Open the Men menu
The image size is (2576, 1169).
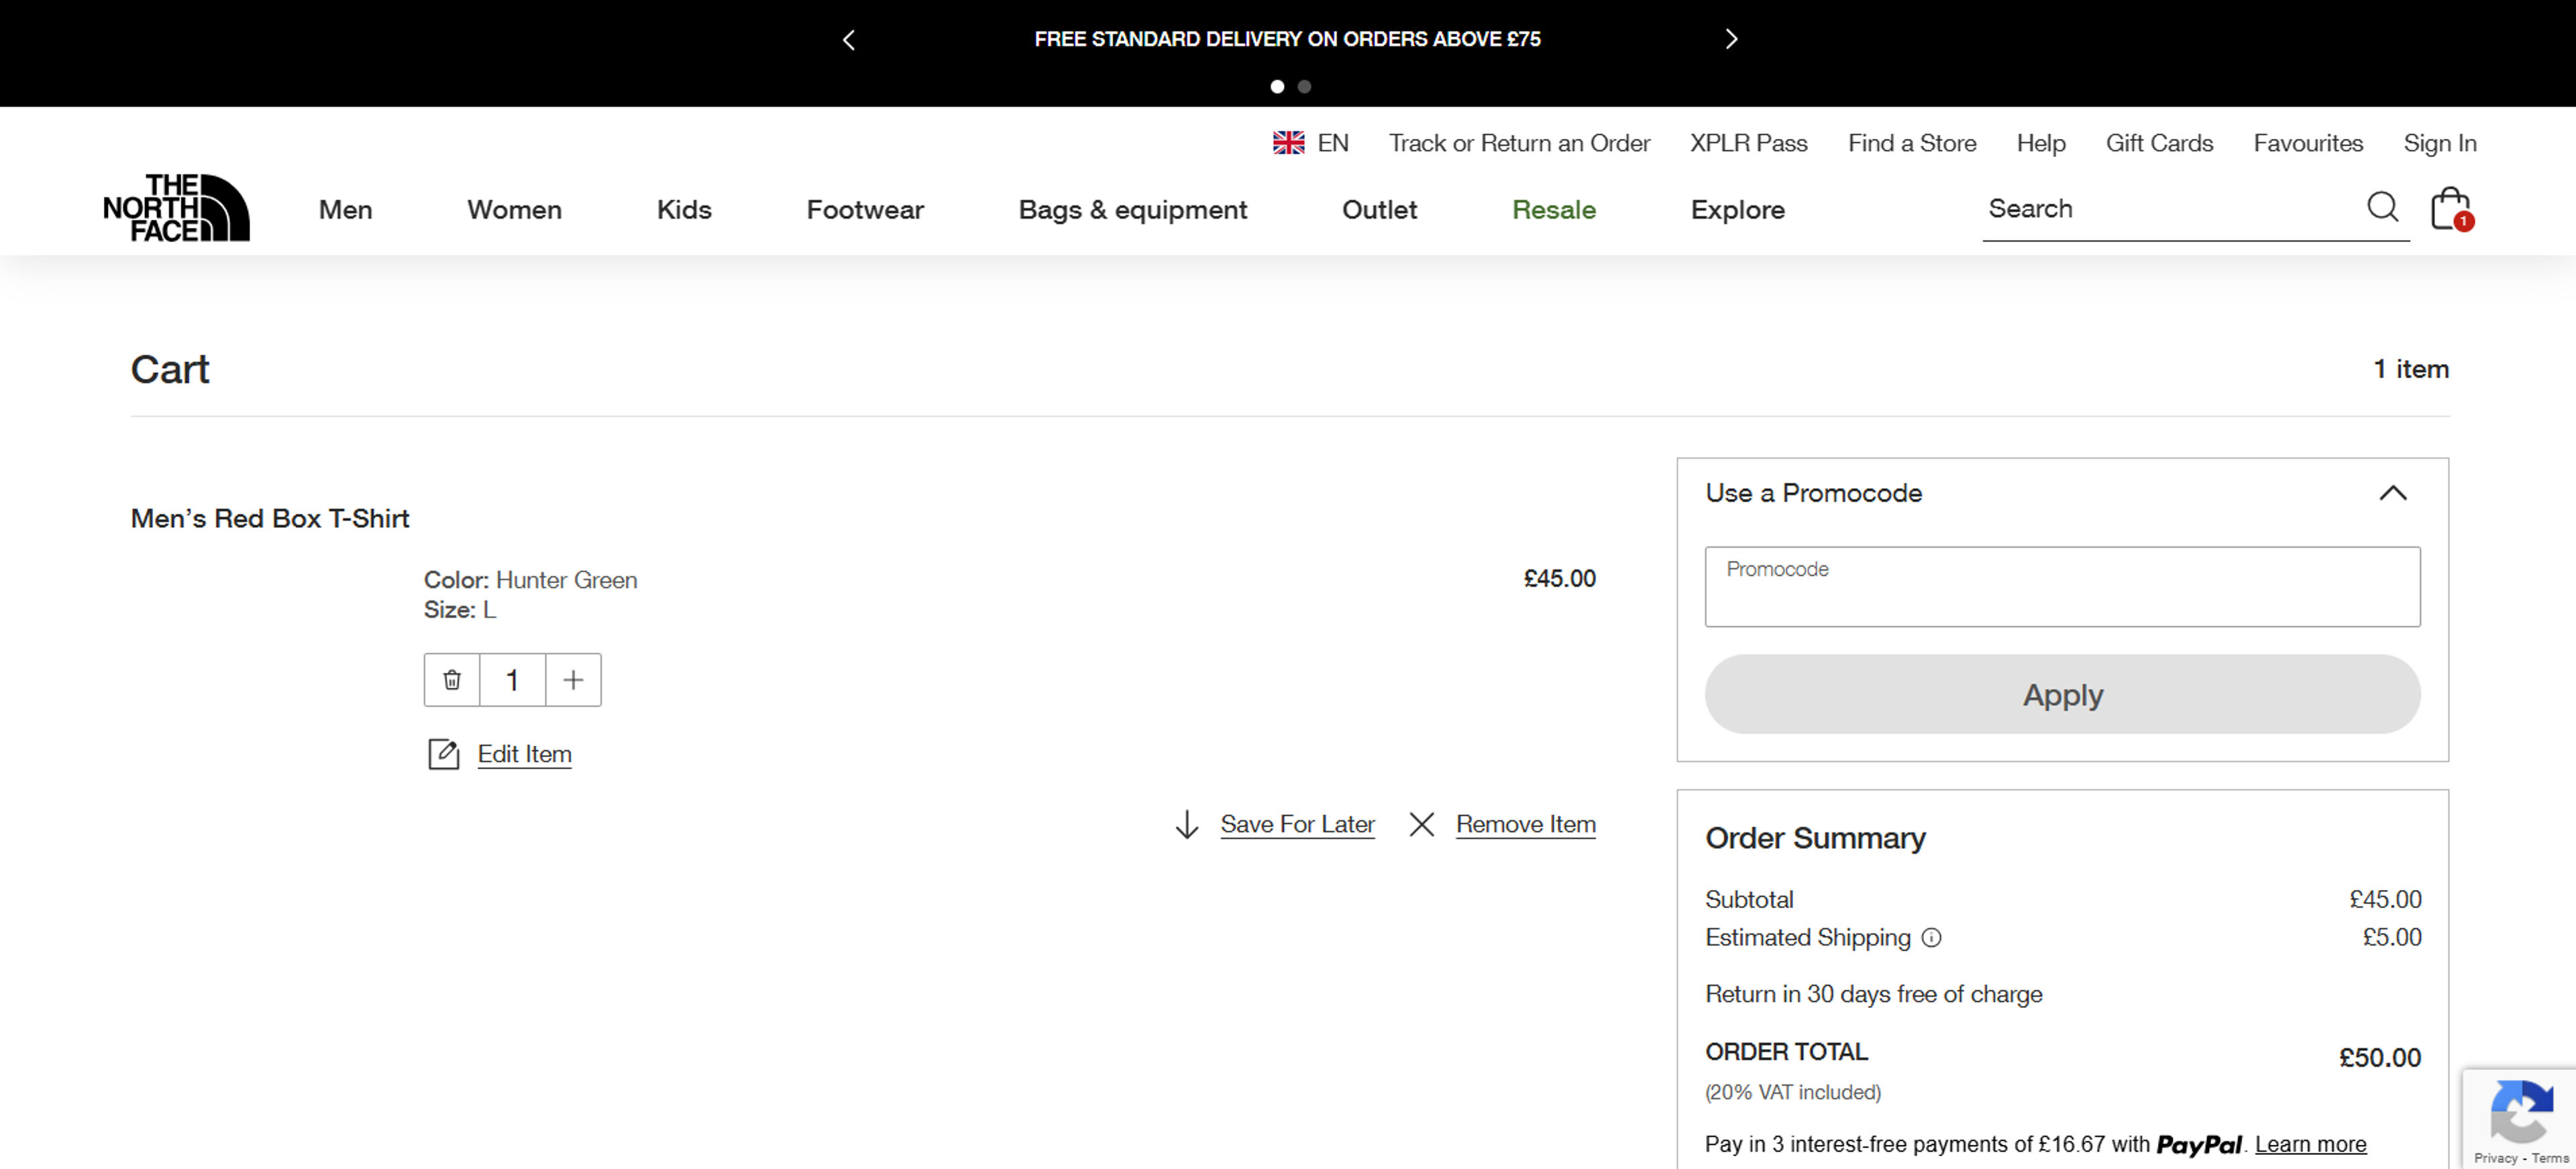(x=345, y=210)
